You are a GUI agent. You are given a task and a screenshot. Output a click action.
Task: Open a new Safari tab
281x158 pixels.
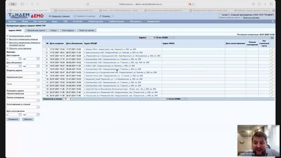265,4
